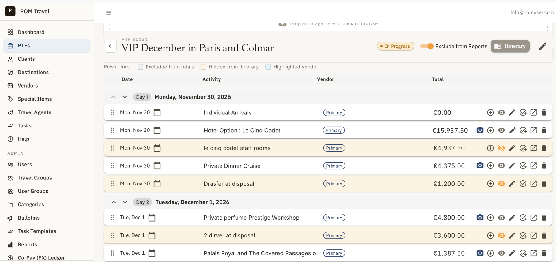Image resolution: width=556 pixels, height=262 pixels.
Task: Edit the Individual Arrivals row
Action: [512, 113]
